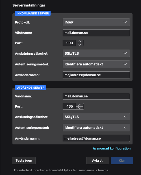141x175 pixels.
Task: Click the incoming Värdnamn field mail.doman.se
Action: pos(96,33)
